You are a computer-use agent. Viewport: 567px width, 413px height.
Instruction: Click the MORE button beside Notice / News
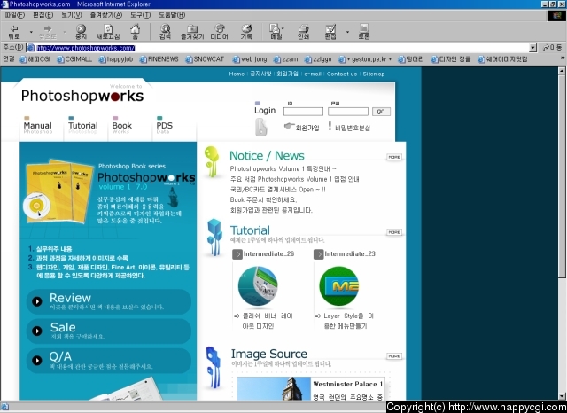[394, 157]
